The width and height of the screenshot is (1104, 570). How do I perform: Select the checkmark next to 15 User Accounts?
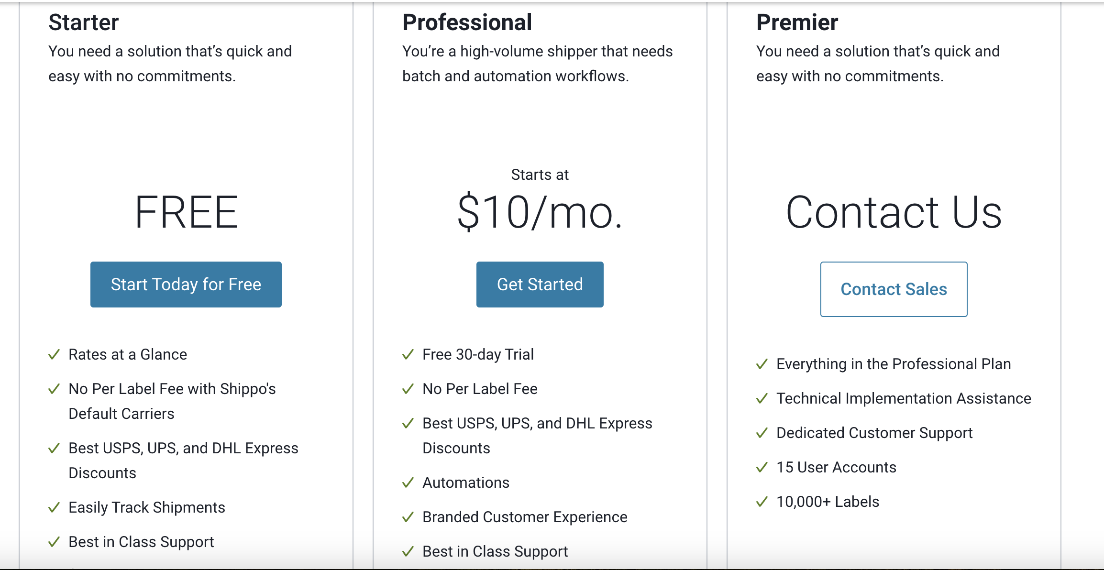pyautogui.click(x=762, y=467)
